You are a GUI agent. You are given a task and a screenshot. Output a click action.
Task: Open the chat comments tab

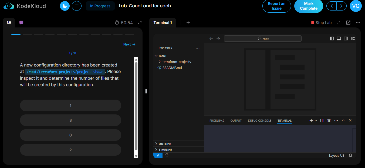(x=21, y=23)
